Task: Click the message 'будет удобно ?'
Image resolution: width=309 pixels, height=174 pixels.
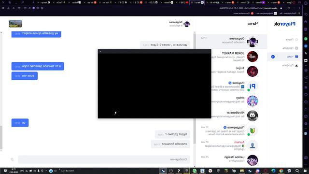Action: (172, 134)
